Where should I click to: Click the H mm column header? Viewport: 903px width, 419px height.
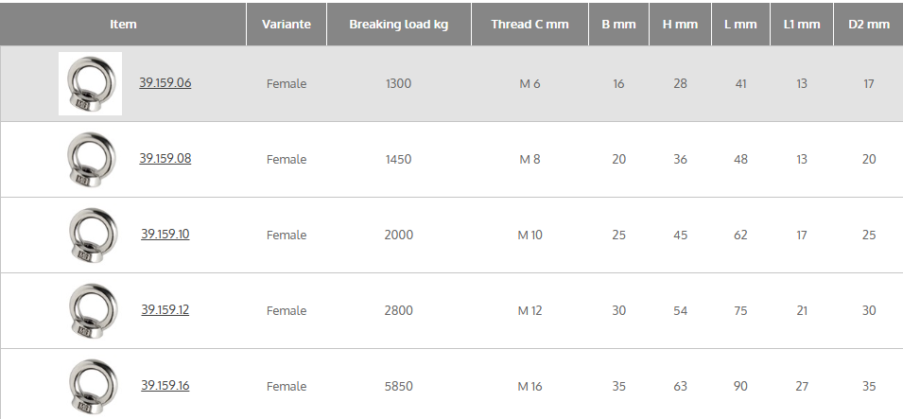pos(680,24)
